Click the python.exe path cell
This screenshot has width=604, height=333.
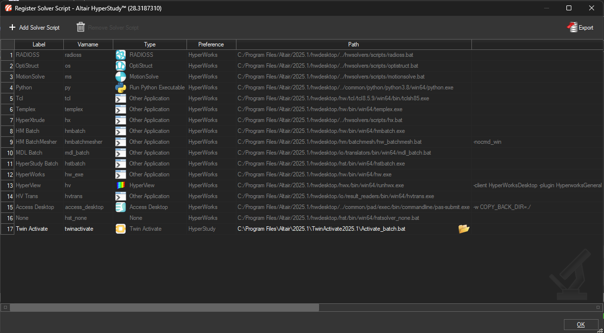tap(354, 87)
